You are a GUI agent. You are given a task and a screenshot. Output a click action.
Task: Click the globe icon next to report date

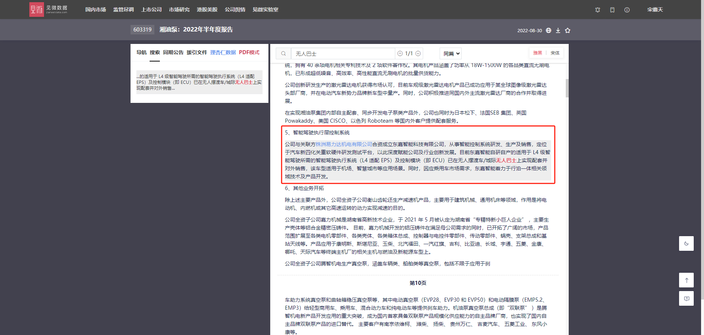point(549,30)
